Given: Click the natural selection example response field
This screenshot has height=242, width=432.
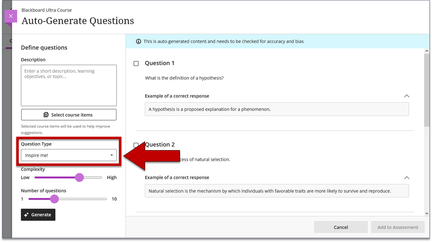Looking at the screenshot, I should point(277,191).
